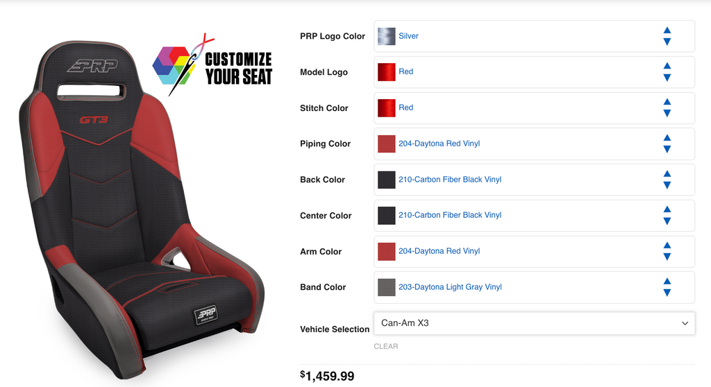711x387 pixels.
Task: Click the Carbon Fiber Black Back Color swatch
Action: (386, 180)
